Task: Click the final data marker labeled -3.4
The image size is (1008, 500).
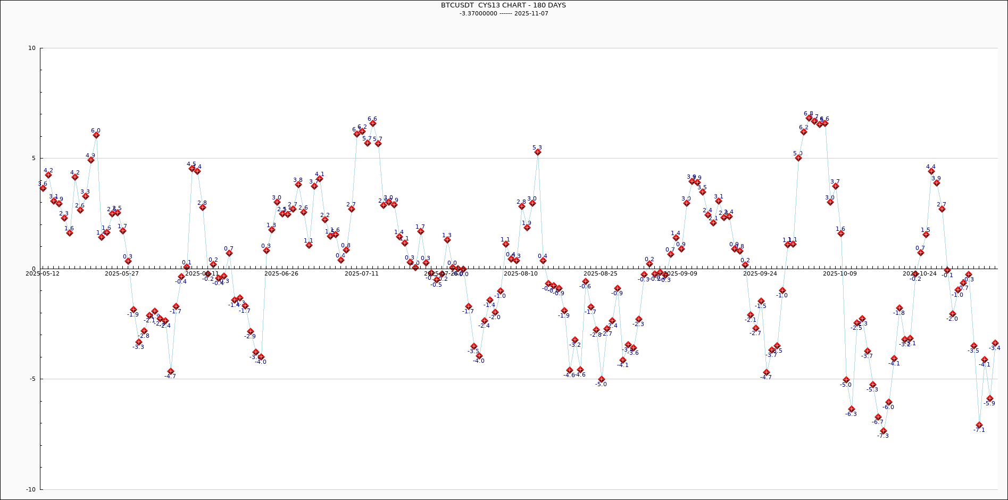Action: pos(995,344)
